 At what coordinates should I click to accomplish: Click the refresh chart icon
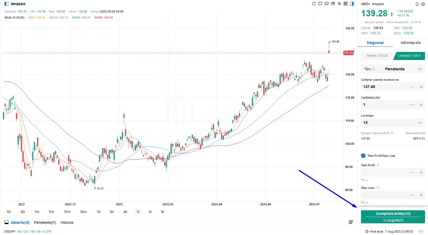point(314,4)
